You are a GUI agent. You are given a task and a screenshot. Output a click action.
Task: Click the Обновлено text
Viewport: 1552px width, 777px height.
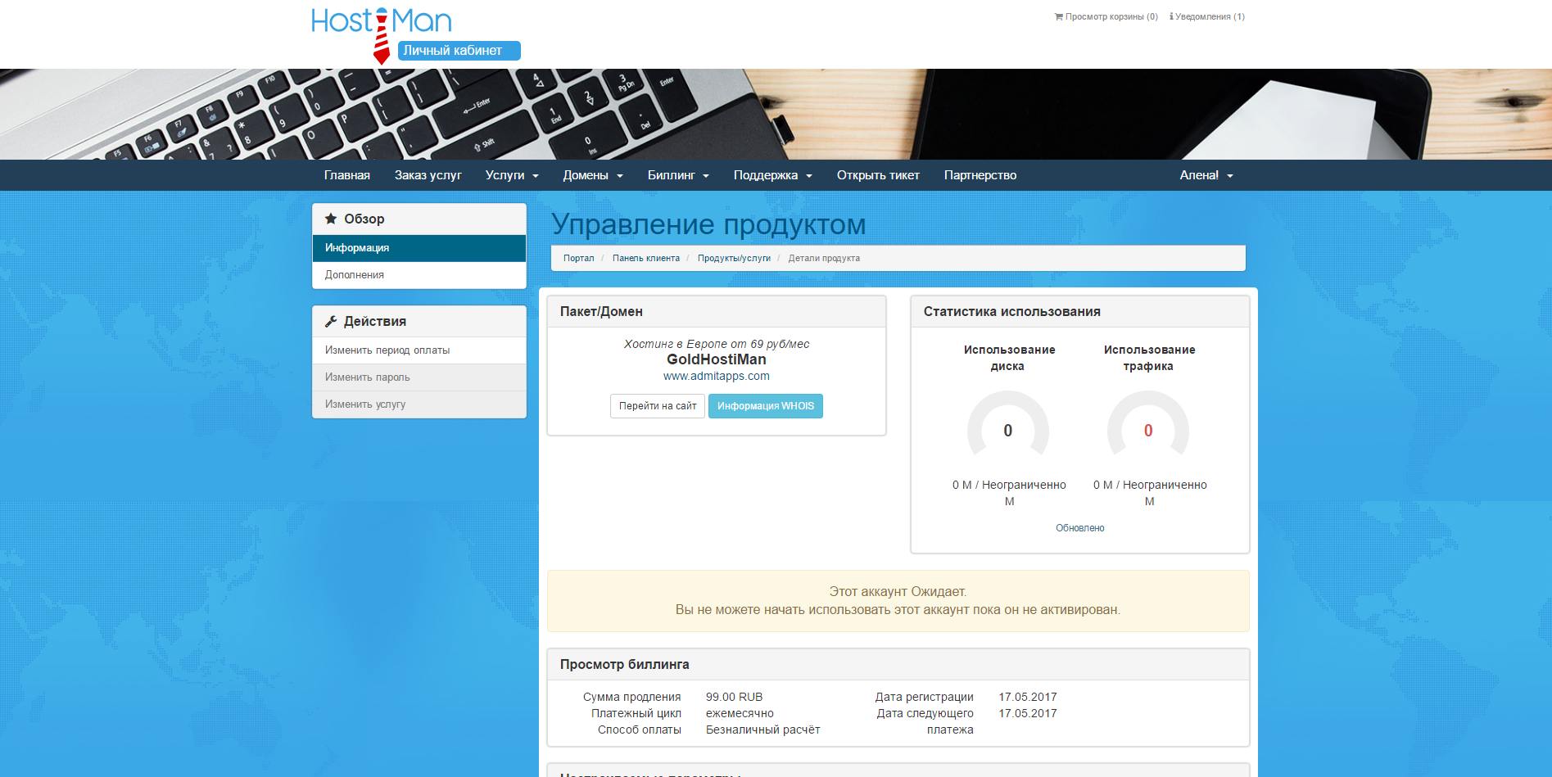(x=1080, y=528)
